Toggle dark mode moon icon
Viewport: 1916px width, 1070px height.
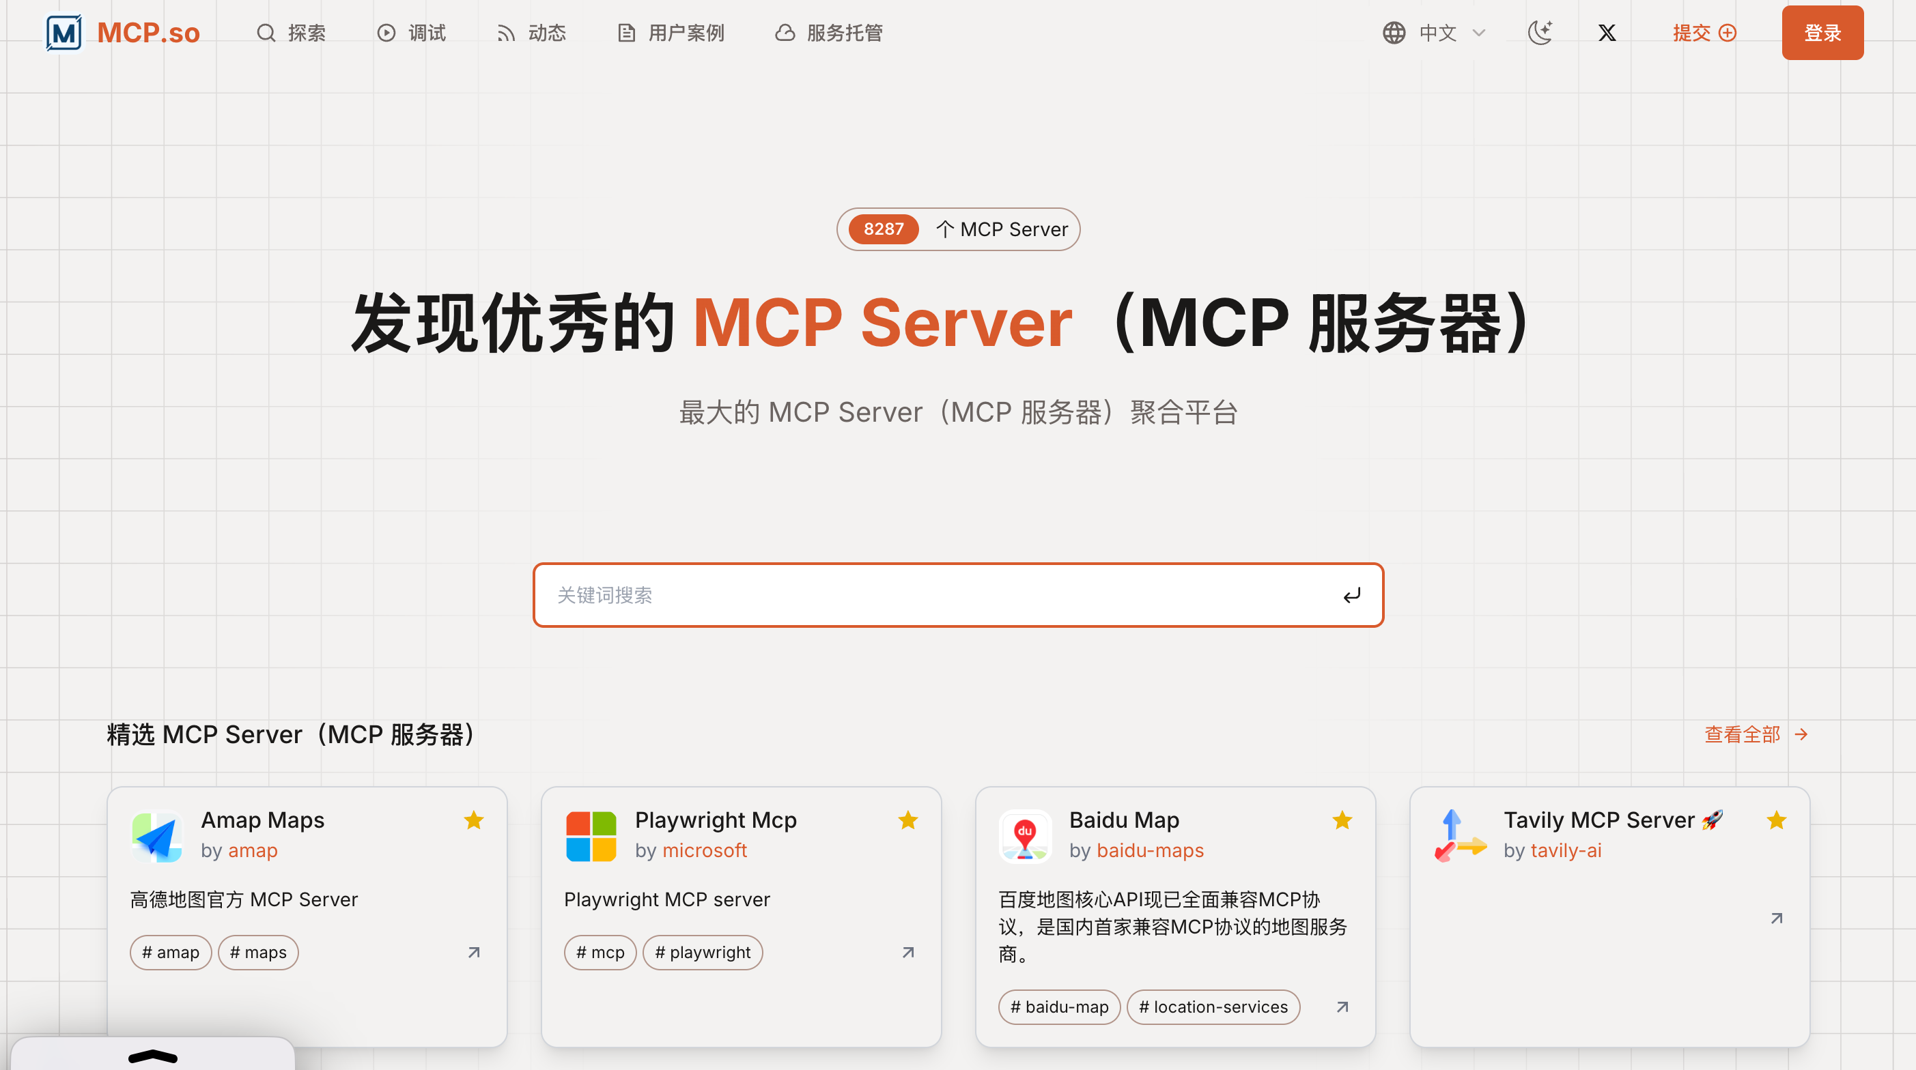[1540, 33]
